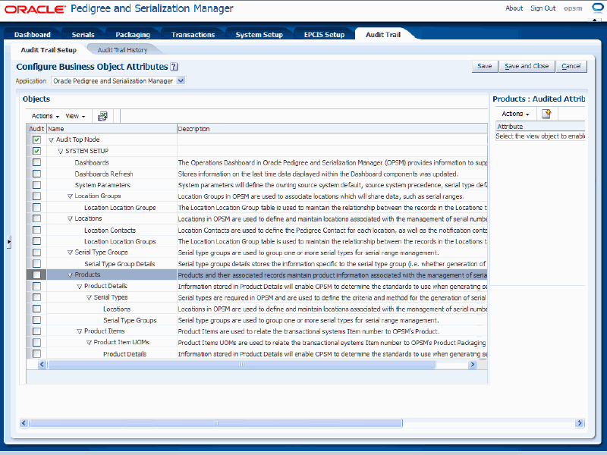Viewport: 607px width, 455px height.
Task: Open the Objects View menu
Action: pos(75,116)
